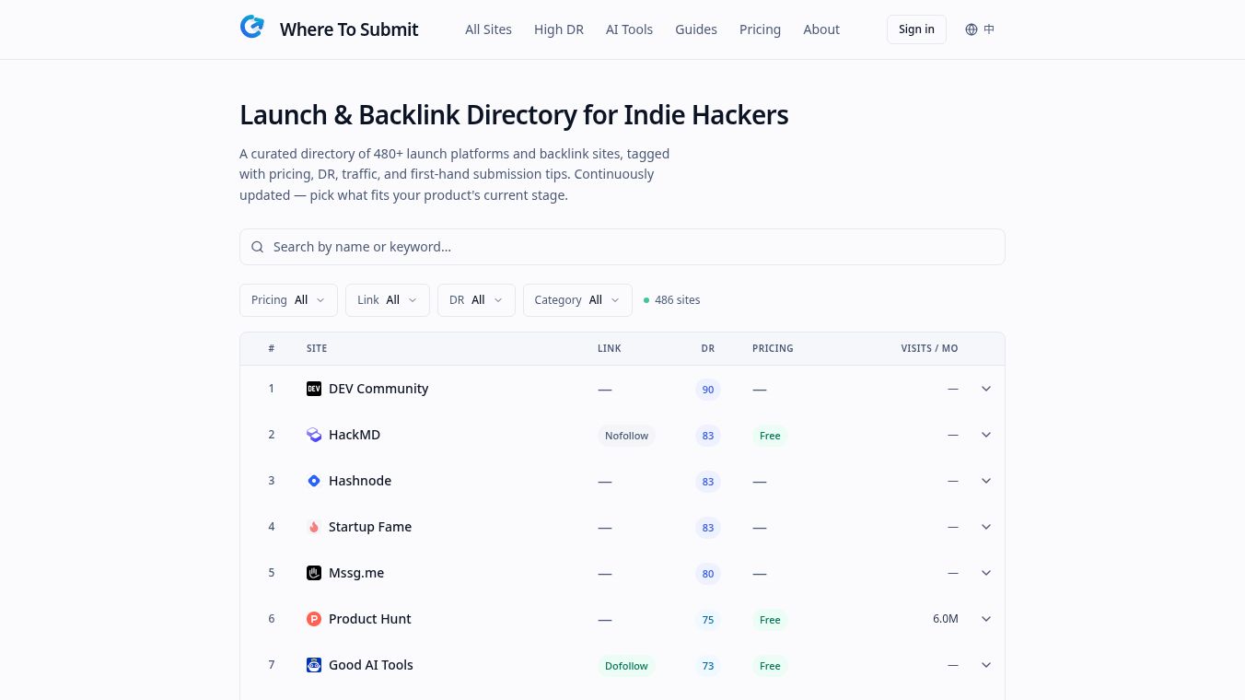The image size is (1245, 700).
Task: Open the High DR nav item
Action: pos(559,29)
